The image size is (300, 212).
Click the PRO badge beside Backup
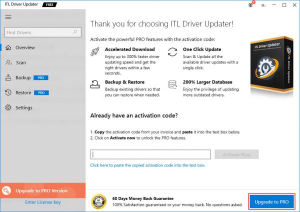click(x=41, y=77)
